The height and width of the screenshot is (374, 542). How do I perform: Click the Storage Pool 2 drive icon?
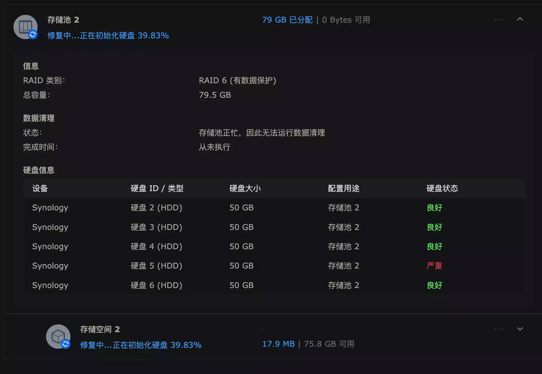[x=25, y=26]
